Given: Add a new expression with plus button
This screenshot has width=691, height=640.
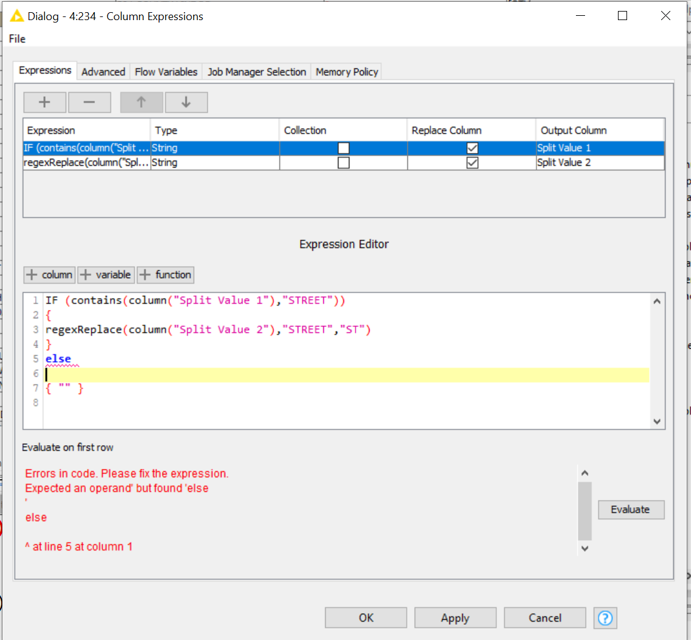Looking at the screenshot, I should [x=44, y=102].
